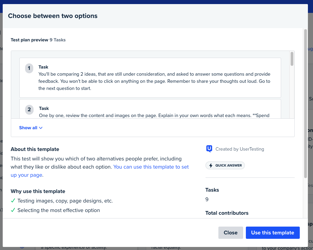Screen dimensions: 313x250
Task: Click the number 2 task badge
Action: [29, 110]
